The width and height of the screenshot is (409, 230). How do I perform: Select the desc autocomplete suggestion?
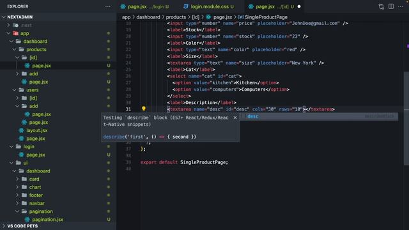pyautogui.click(x=319, y=116)
